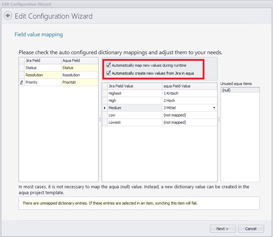Click the Jira Field Value column header

[x=134, y=86]
